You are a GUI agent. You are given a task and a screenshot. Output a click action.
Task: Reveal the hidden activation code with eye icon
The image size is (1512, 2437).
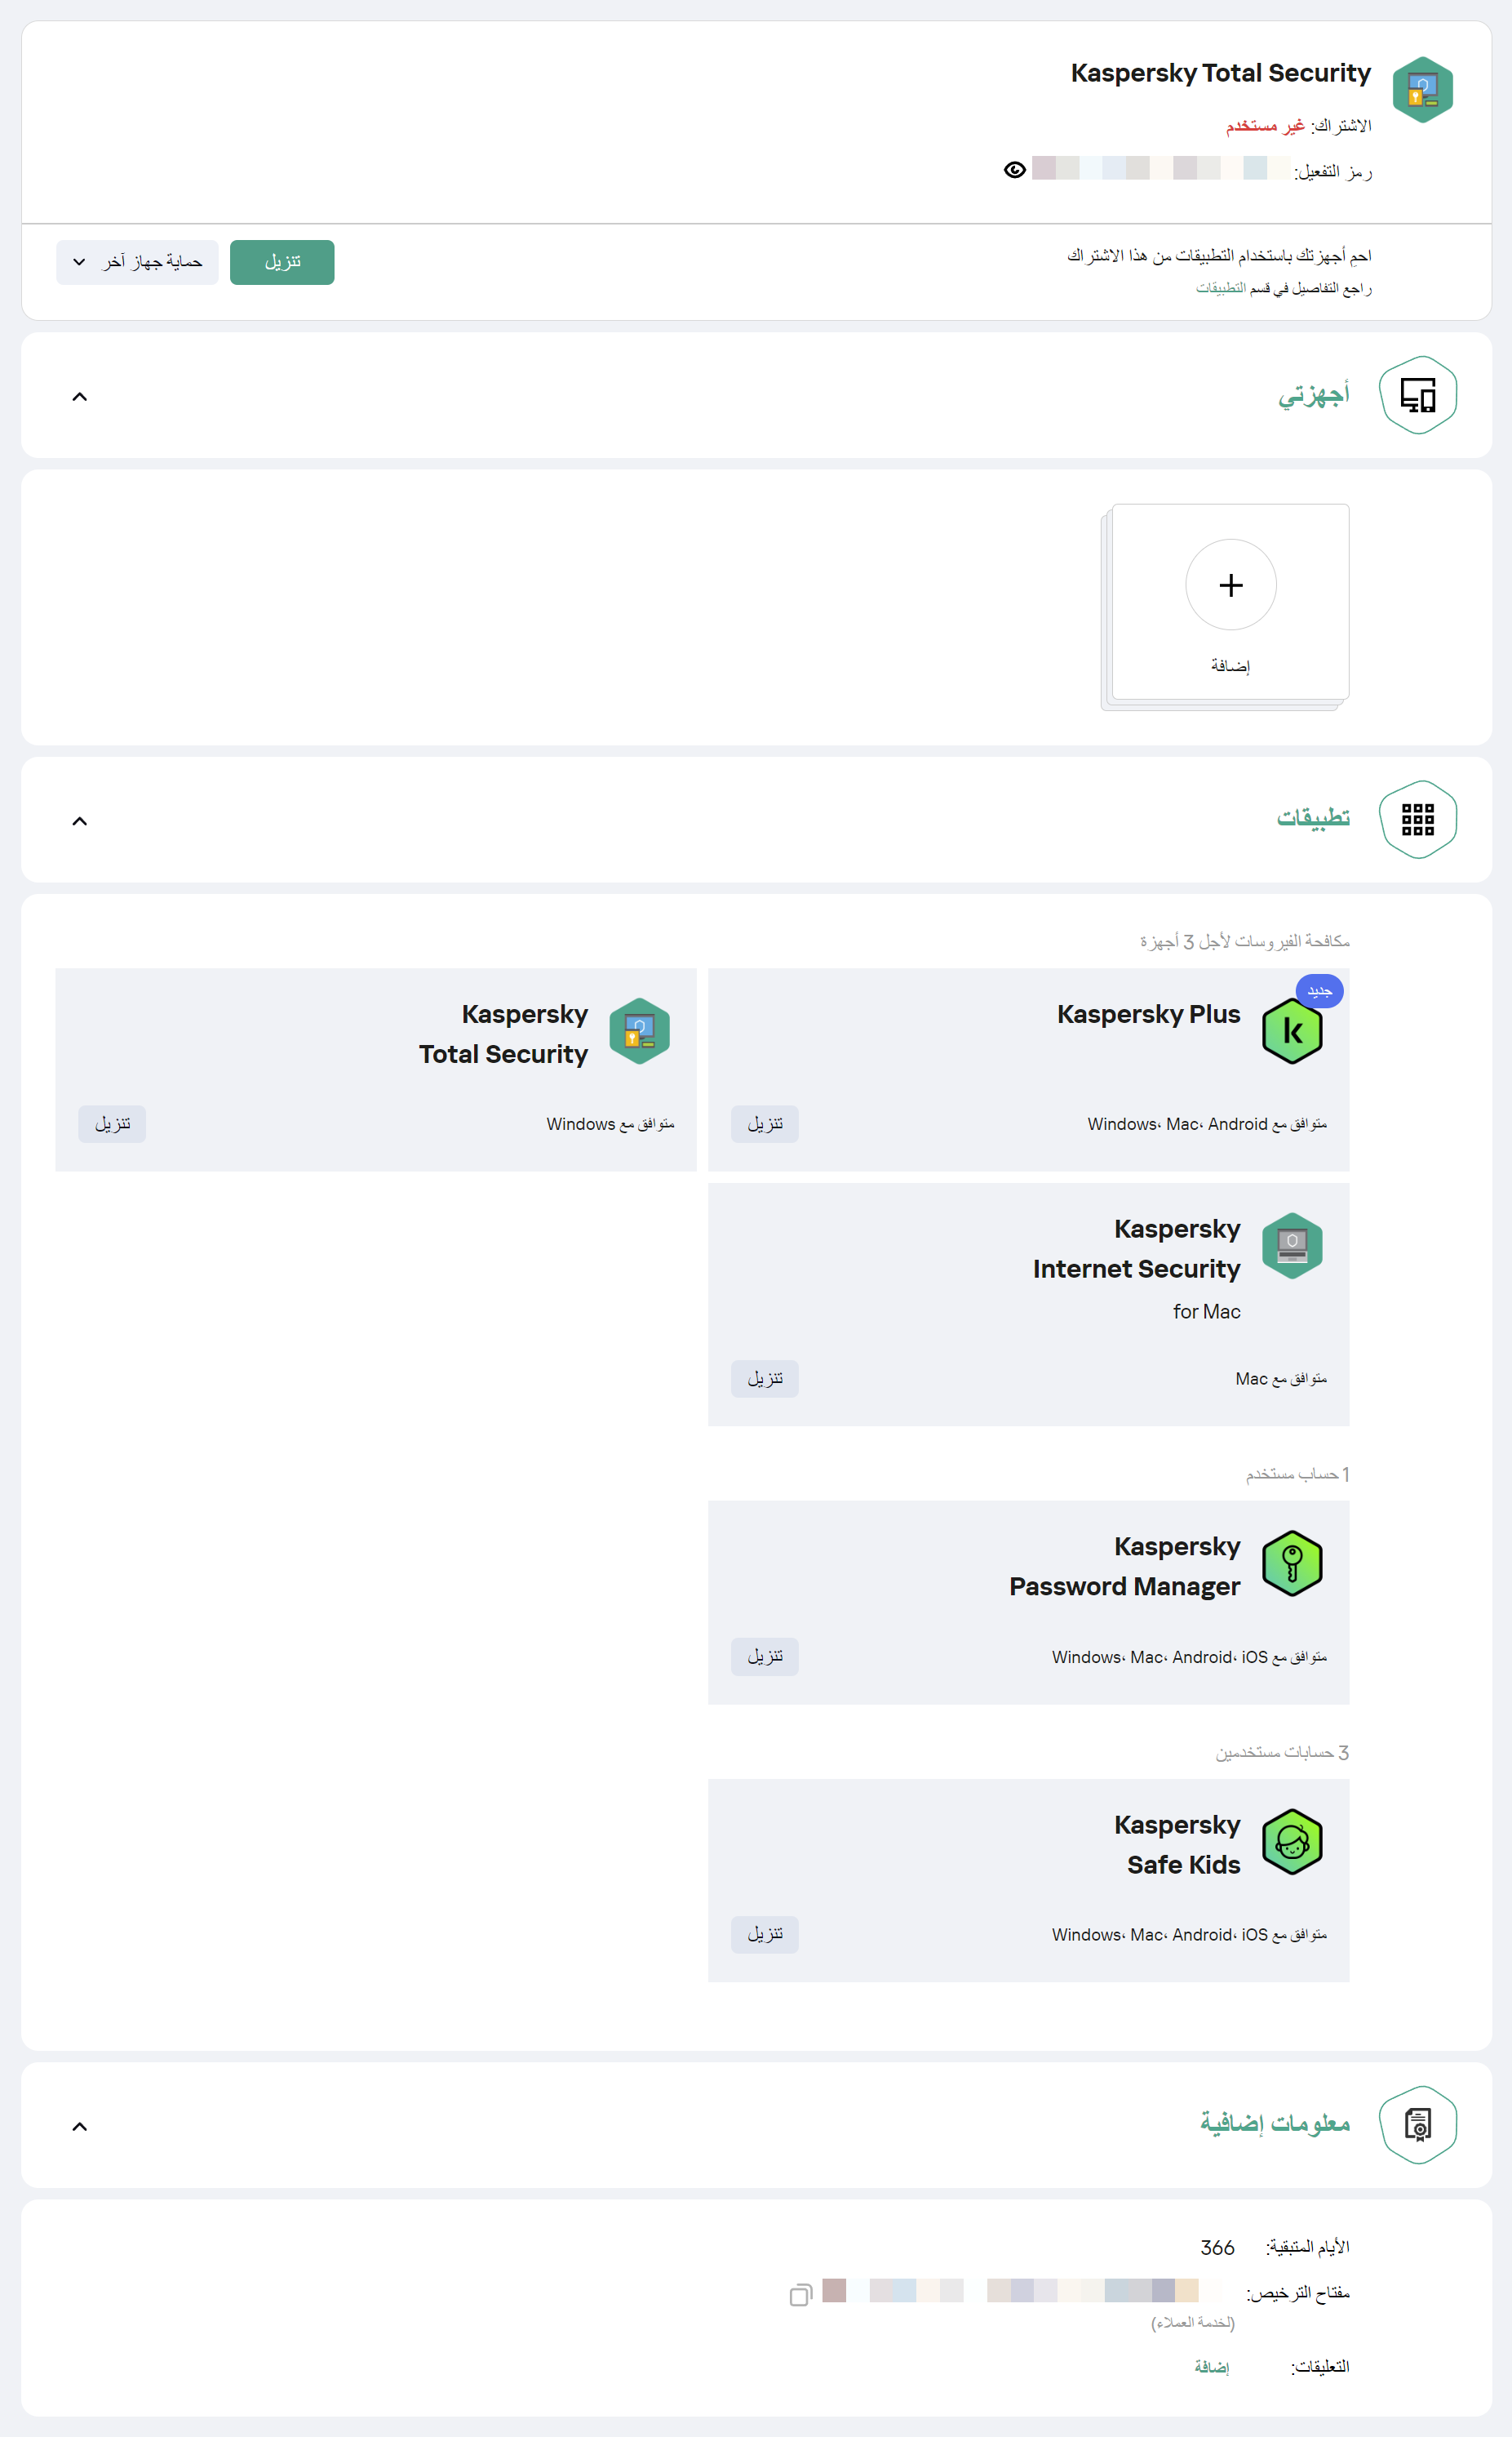[x=1014, y=170]
